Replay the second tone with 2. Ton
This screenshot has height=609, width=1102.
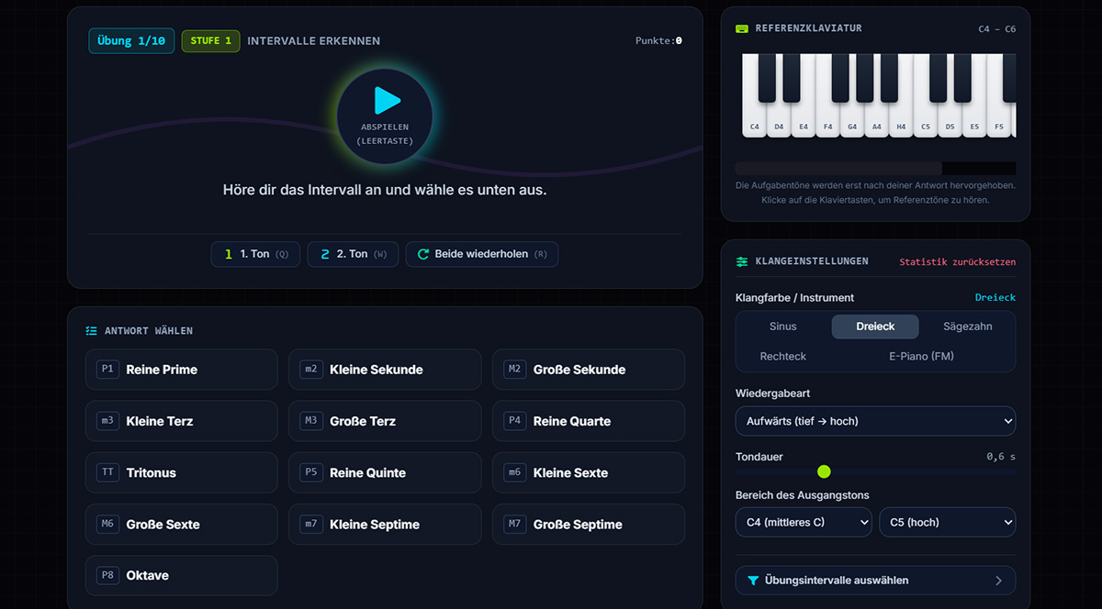(x=353, y=254)
